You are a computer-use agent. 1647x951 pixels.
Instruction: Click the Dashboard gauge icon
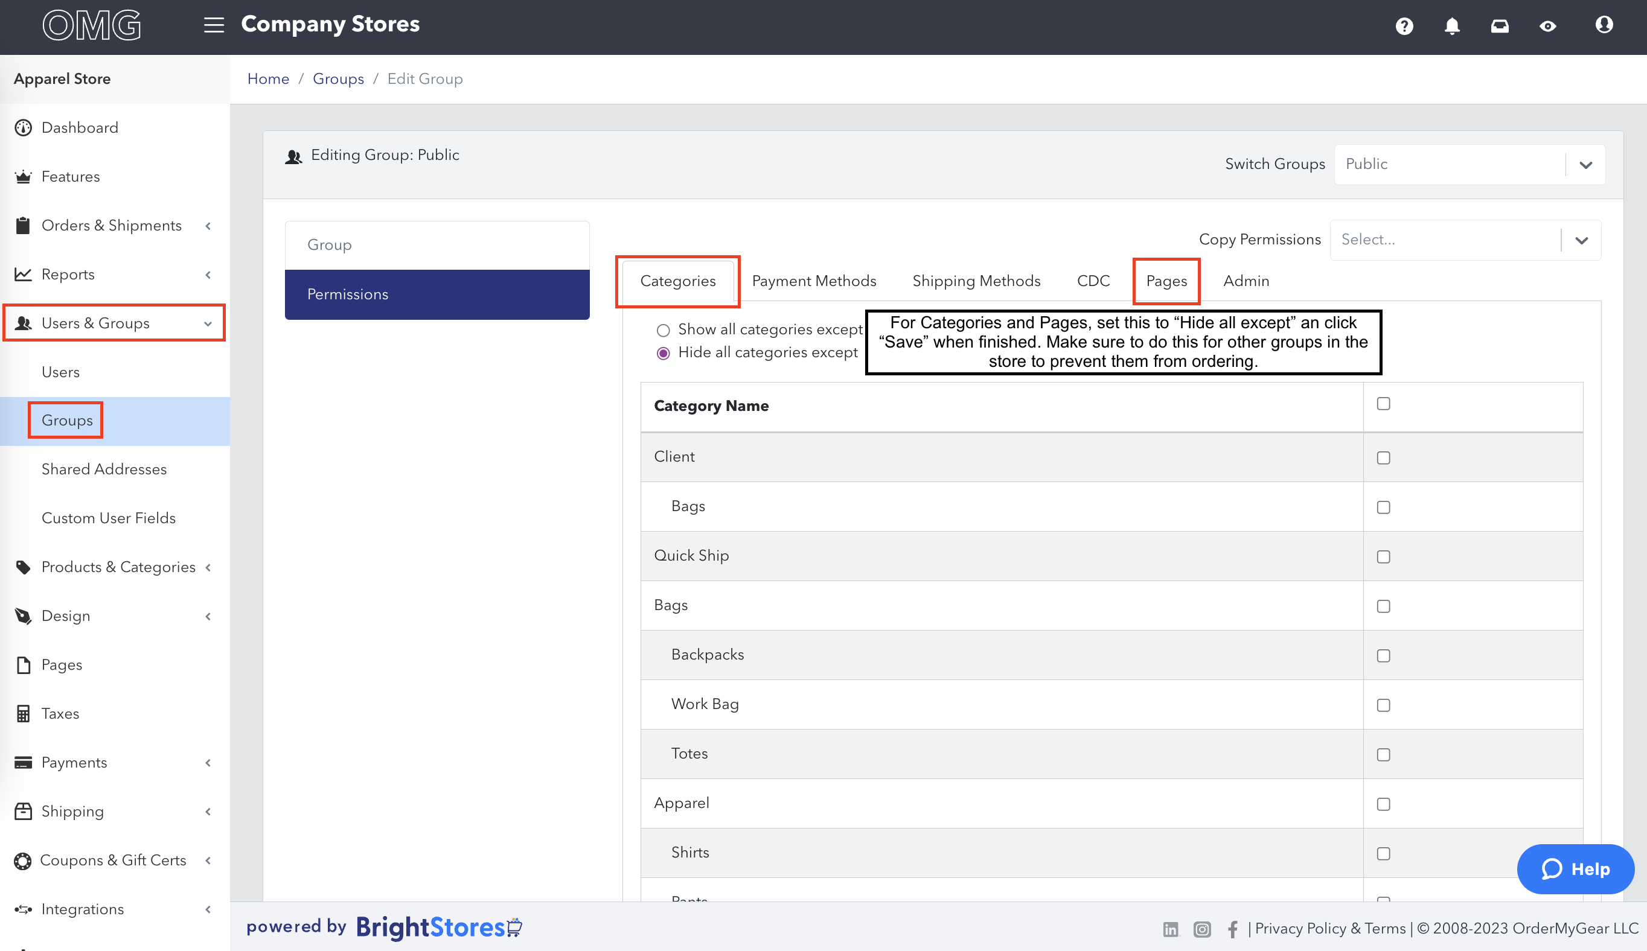coord(23,127)
